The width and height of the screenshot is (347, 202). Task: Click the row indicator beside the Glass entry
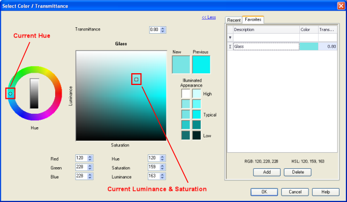[230, 46]
